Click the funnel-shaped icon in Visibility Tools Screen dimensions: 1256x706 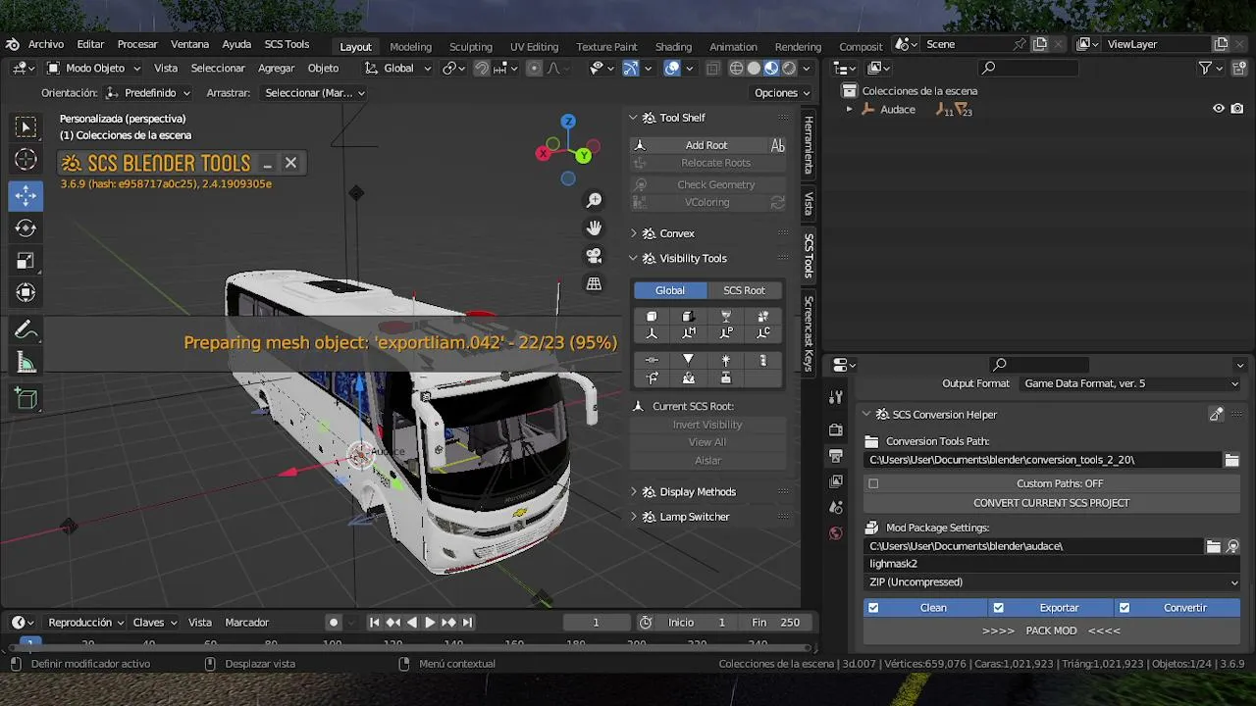(x=689, y=360)
